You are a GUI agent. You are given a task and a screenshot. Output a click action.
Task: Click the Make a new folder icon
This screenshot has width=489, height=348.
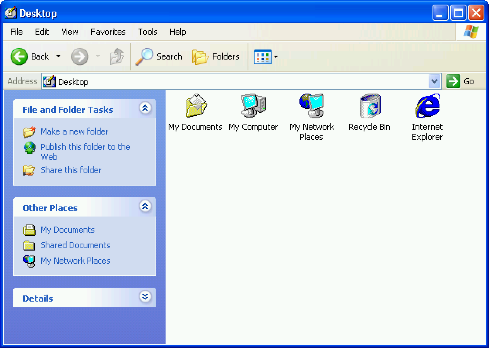coord(29,132)
